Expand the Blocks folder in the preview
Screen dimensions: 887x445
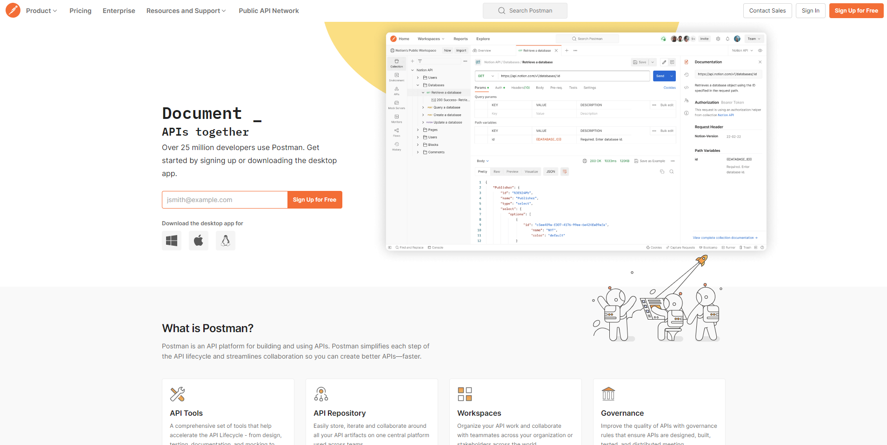coord(418,145)
